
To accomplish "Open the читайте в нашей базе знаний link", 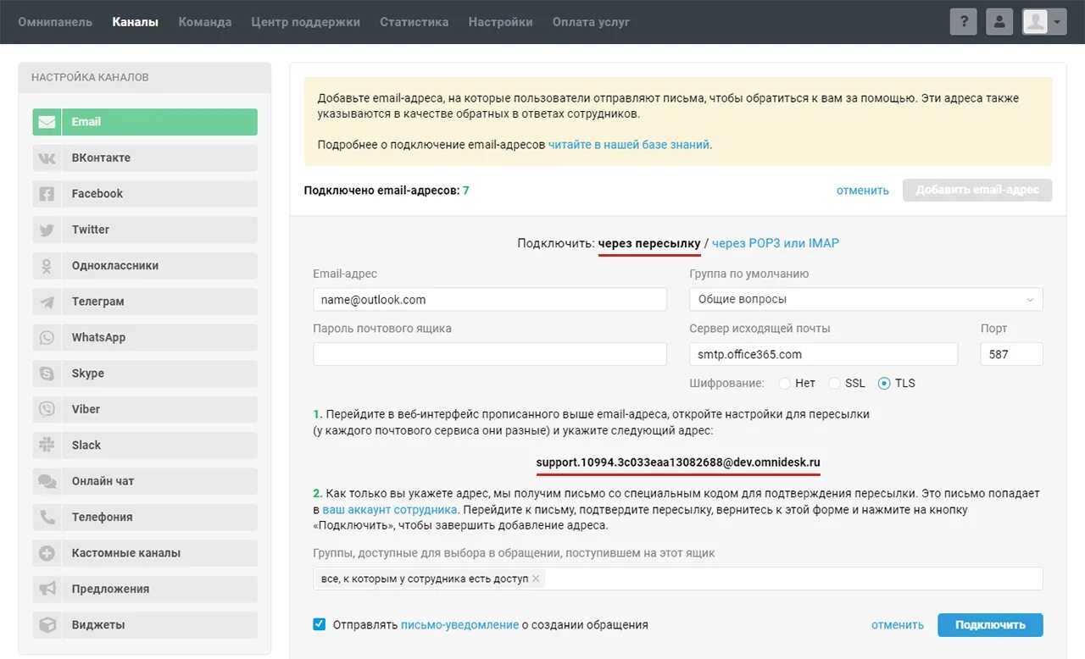I will pos(628,145).
